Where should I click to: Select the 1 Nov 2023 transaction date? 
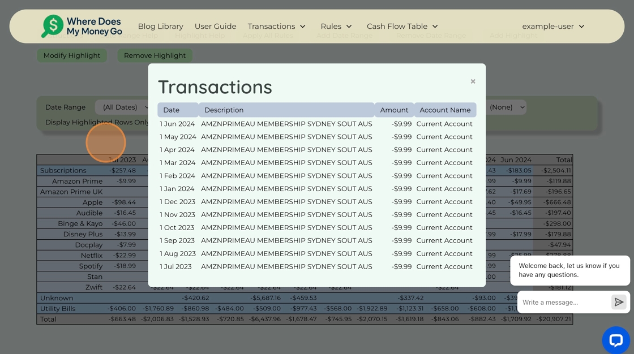[178, 214]
